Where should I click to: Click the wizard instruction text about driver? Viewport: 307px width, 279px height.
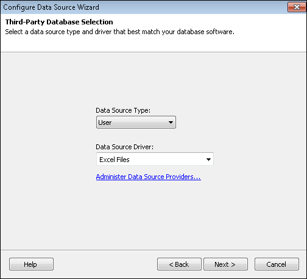(120, 32)
